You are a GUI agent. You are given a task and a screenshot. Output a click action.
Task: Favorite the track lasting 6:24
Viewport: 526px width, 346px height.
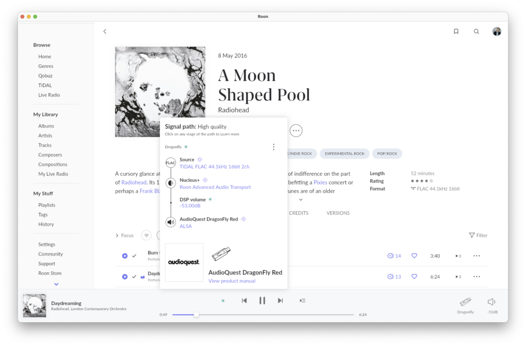(415, 277)
